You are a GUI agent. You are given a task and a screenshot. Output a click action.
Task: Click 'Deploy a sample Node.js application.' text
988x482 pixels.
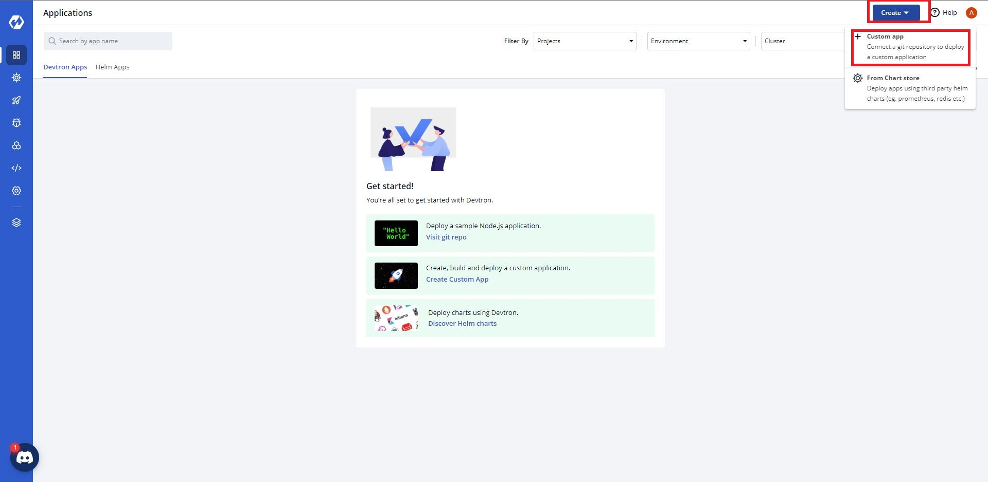pos(483,226)
